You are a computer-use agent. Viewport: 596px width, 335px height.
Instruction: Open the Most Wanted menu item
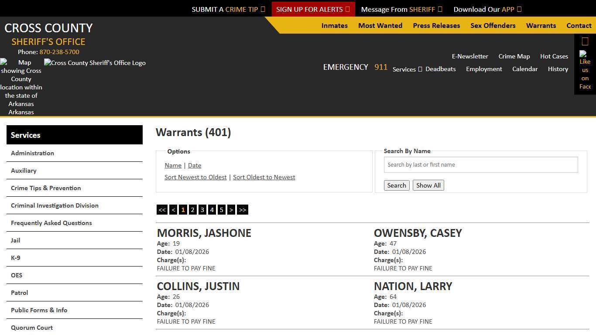point(380,26)
